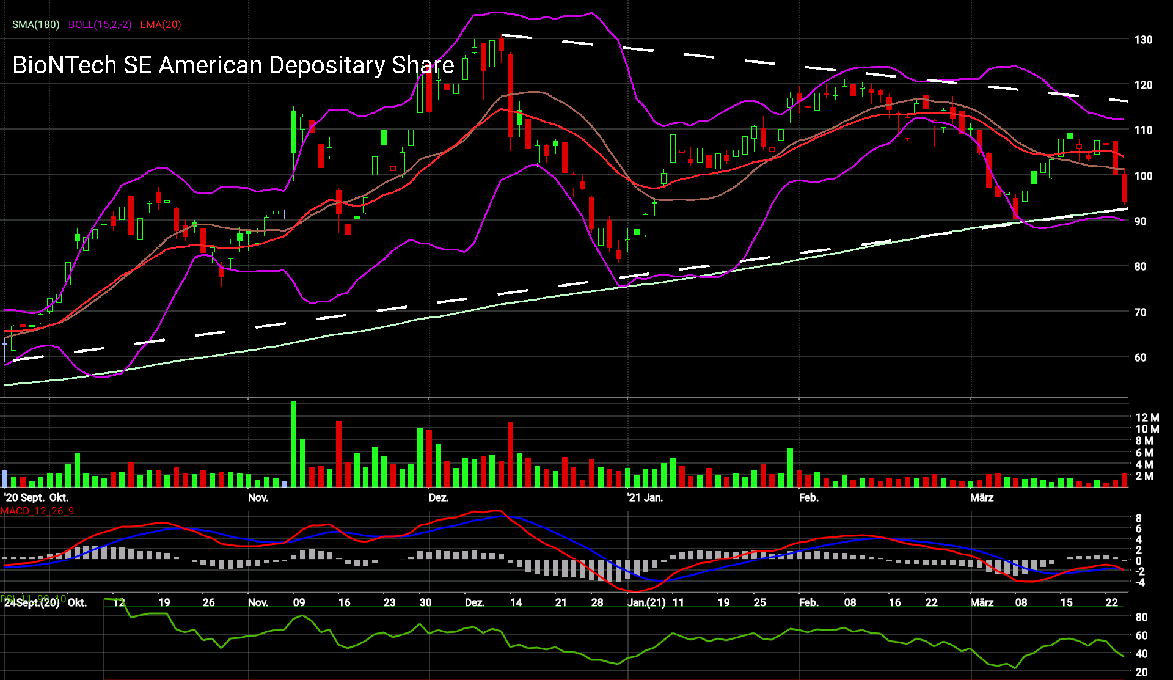Click the SMA(180) indicator label
Image resolution: width=1173 pixels, height=680 pixels.
coord(36,24)
